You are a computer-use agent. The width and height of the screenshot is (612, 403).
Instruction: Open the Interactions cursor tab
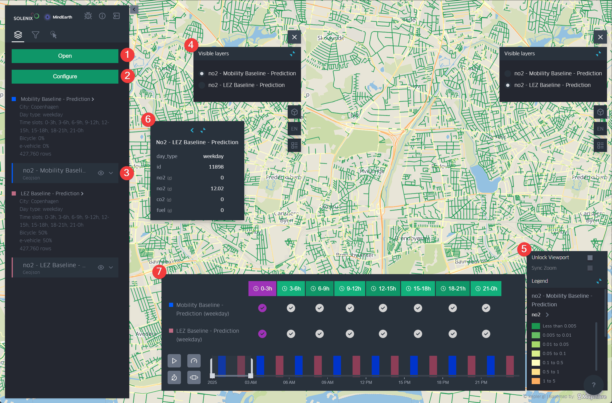click(53, 35)
